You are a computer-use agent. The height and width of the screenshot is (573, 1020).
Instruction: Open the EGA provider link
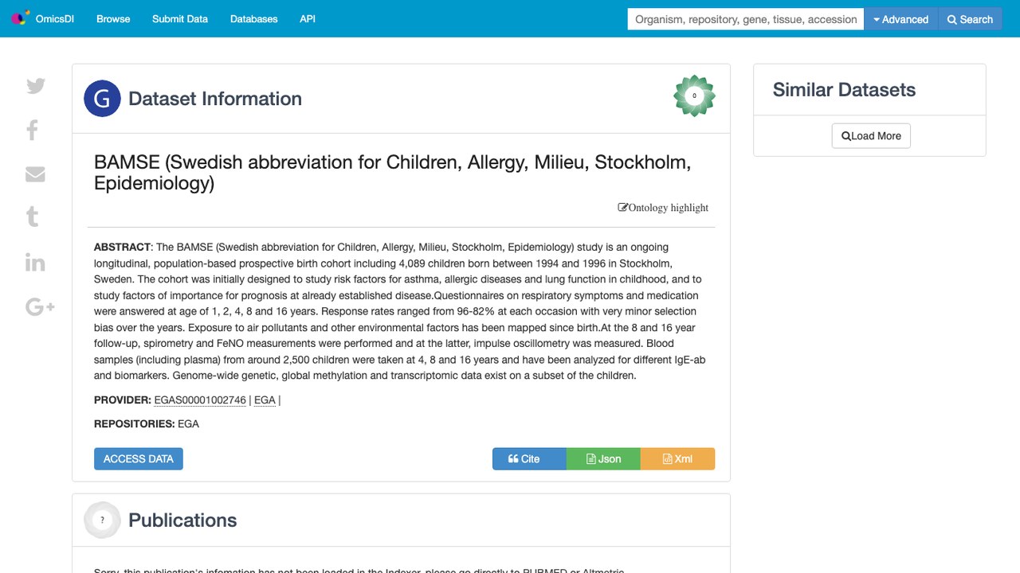point(265,400)
